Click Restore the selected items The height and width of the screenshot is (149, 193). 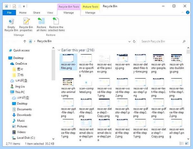(x=56, y=25)
